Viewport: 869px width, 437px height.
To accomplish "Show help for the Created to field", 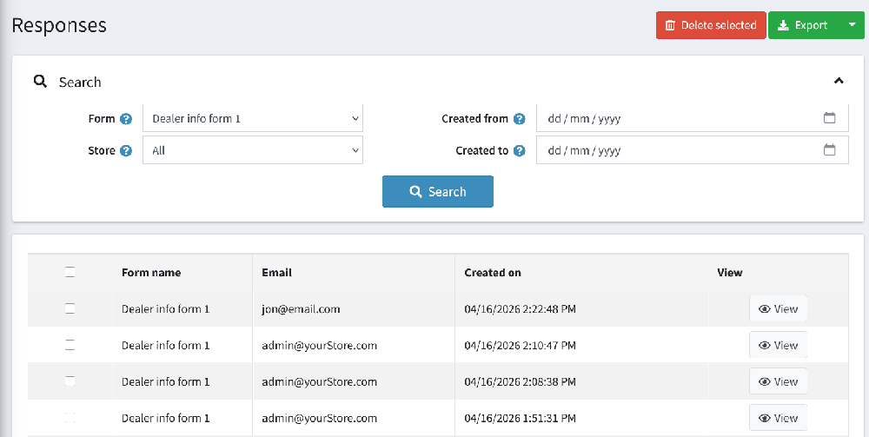I will pos(520,150).
